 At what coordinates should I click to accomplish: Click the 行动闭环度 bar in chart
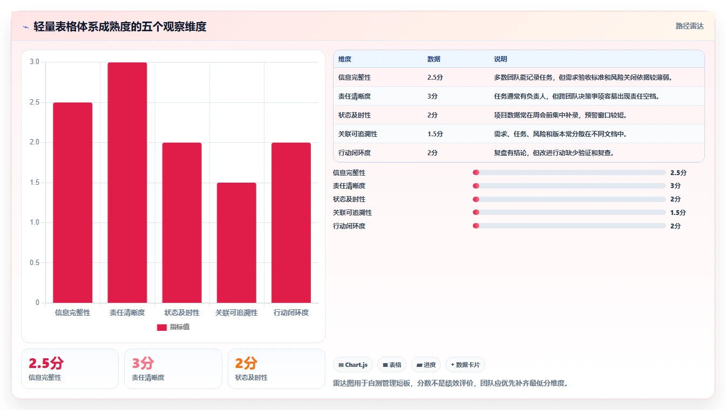pyautogui.click(x=291, y=223)
